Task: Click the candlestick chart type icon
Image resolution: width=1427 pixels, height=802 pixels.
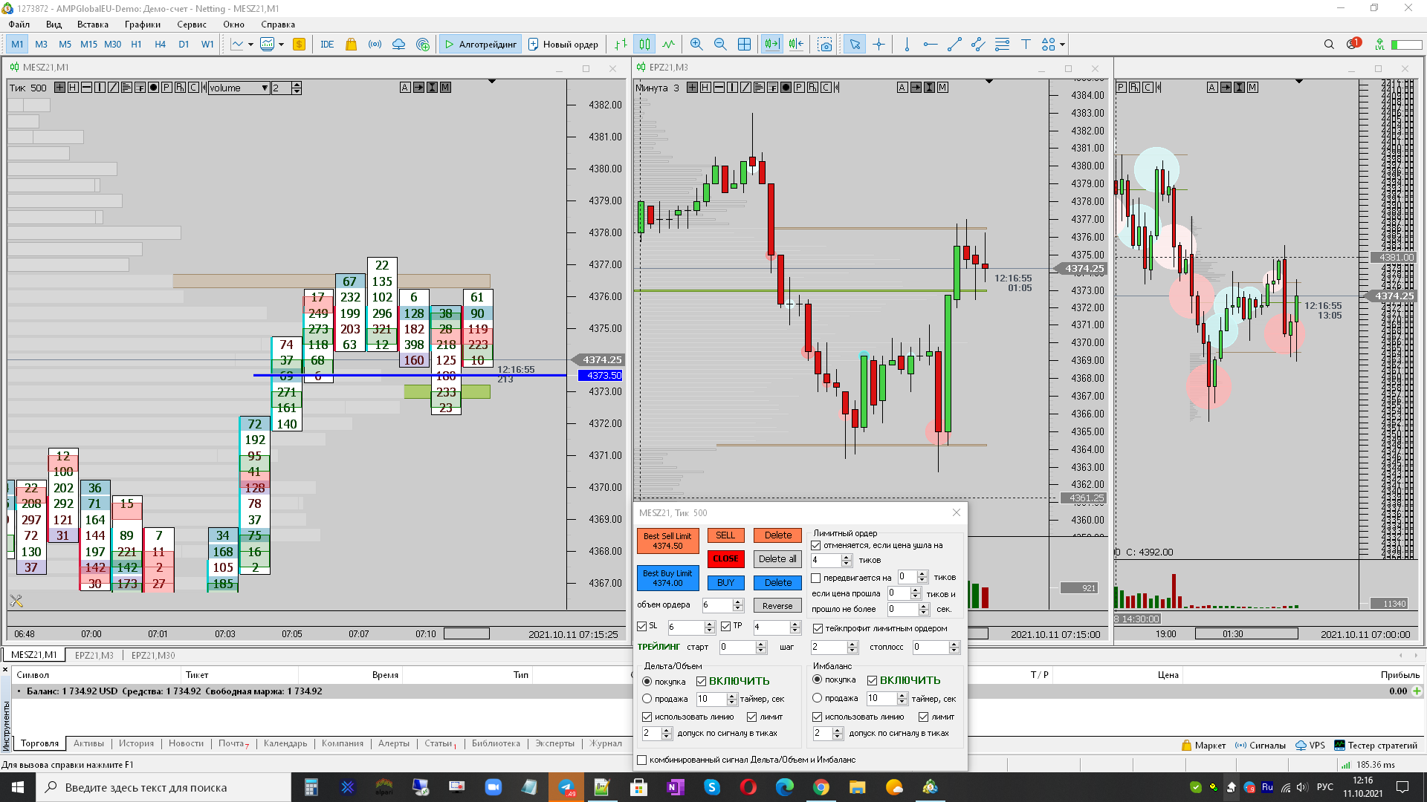Action: click(x=644, y=45)
